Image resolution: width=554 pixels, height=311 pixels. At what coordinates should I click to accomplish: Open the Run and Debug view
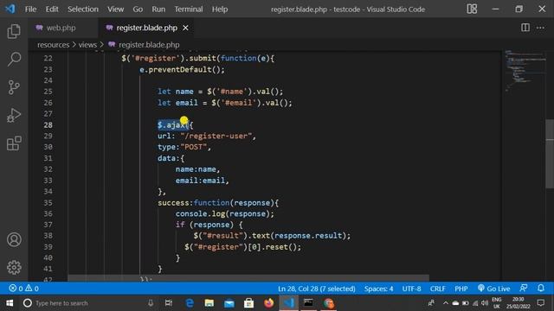[x=14, y=115]
